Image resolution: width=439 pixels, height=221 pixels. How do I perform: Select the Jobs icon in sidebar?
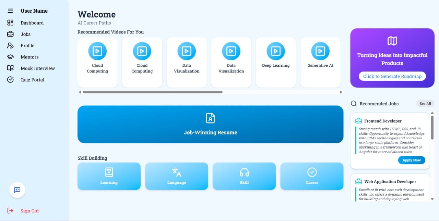click(10, 34)
